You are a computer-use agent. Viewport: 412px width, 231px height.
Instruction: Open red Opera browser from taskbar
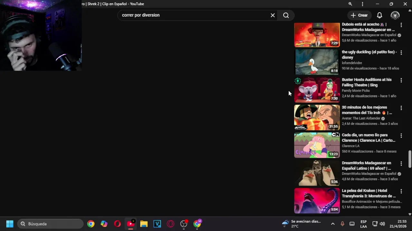(117, 224)
